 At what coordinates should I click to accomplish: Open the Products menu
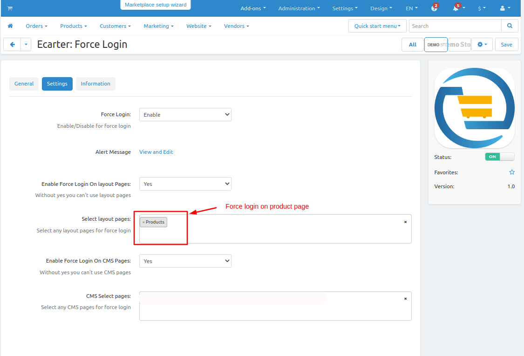pyautogui.click(x=74, y=26)
